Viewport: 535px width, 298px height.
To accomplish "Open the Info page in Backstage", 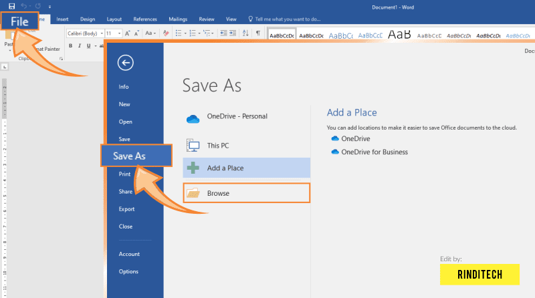I will pos(124,87).
